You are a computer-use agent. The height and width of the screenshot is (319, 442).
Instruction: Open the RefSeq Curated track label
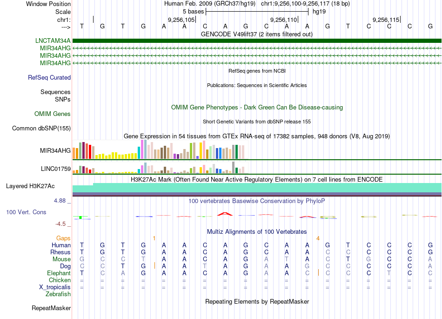[49, 77]
